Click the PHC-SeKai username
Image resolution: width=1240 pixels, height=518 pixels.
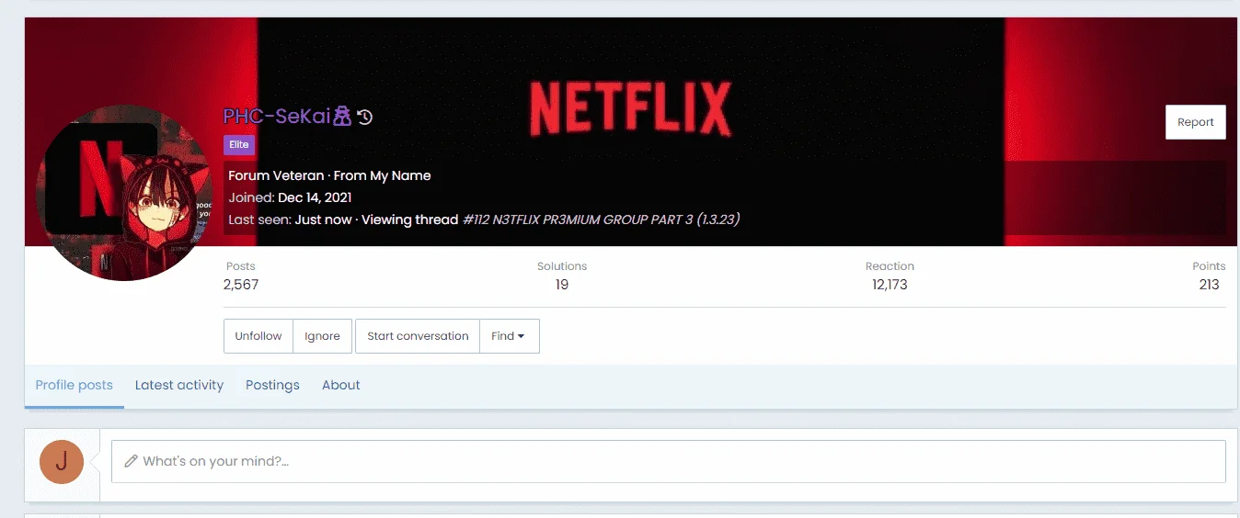(277, 117)
